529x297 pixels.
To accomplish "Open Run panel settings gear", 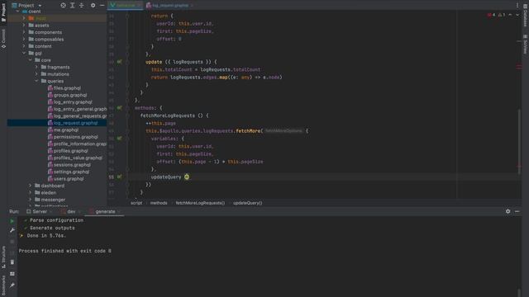I will [508, 211].
